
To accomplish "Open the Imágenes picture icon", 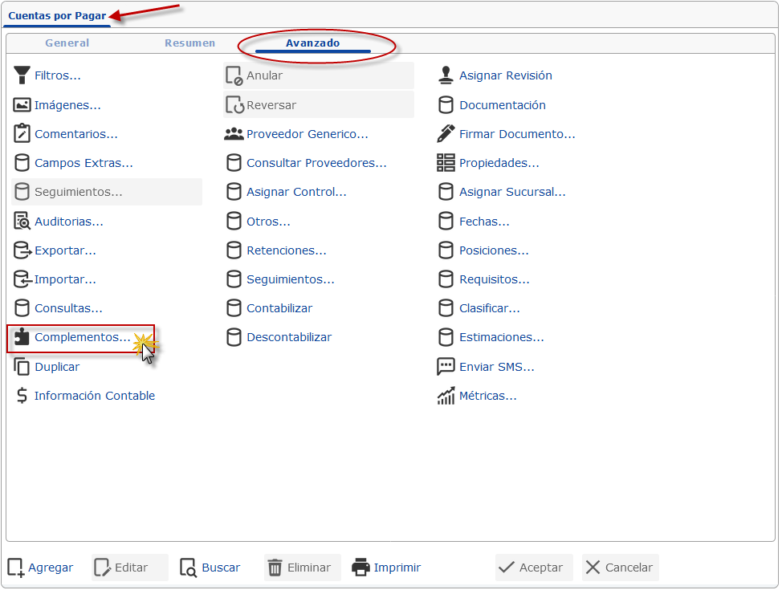I will [x=22, y=104].
